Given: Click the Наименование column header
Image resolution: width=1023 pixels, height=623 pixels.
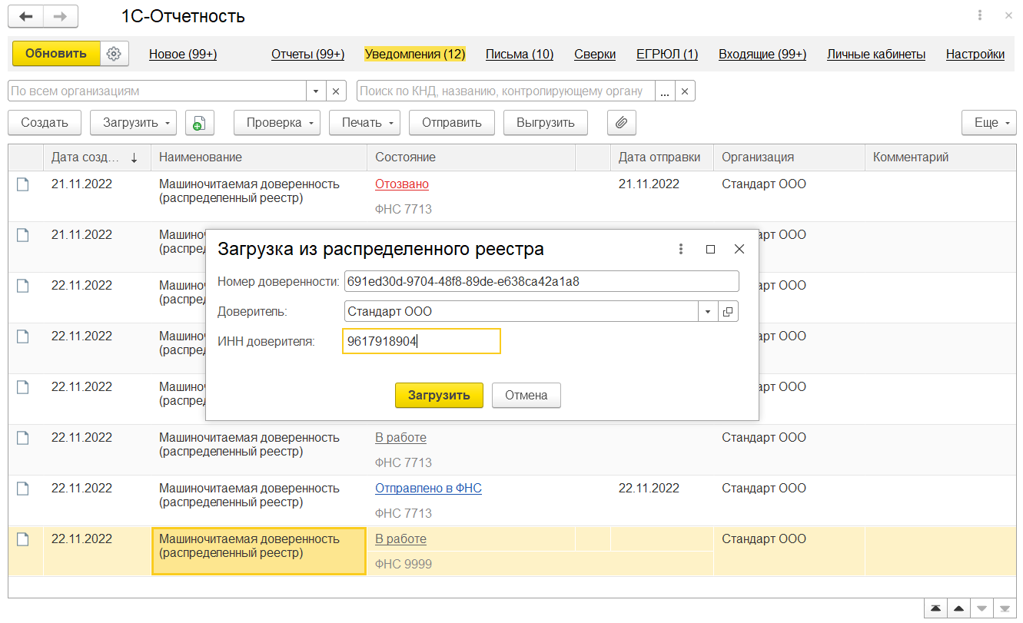Looking at the screenshot, I should (x=259, y=157).
